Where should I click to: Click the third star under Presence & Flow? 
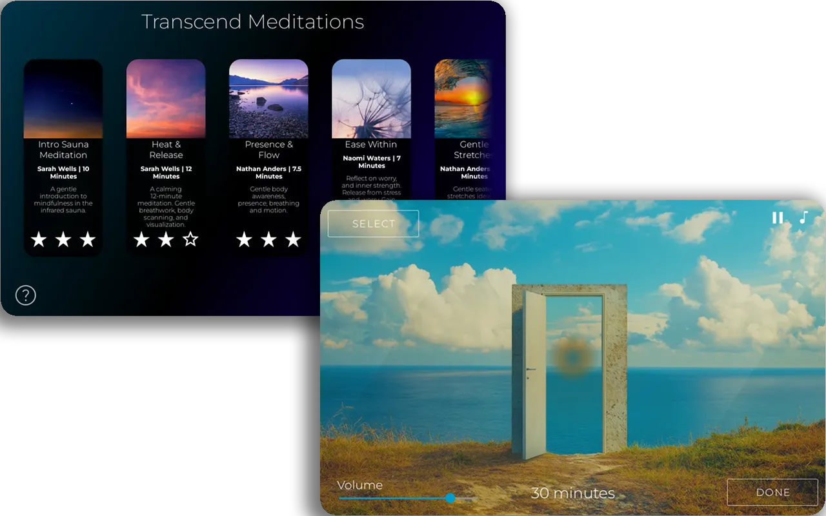(292, 240)
